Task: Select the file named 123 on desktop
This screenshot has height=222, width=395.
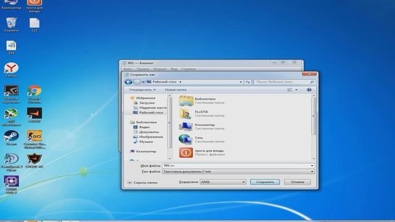Action: click(x=35, y=25)
